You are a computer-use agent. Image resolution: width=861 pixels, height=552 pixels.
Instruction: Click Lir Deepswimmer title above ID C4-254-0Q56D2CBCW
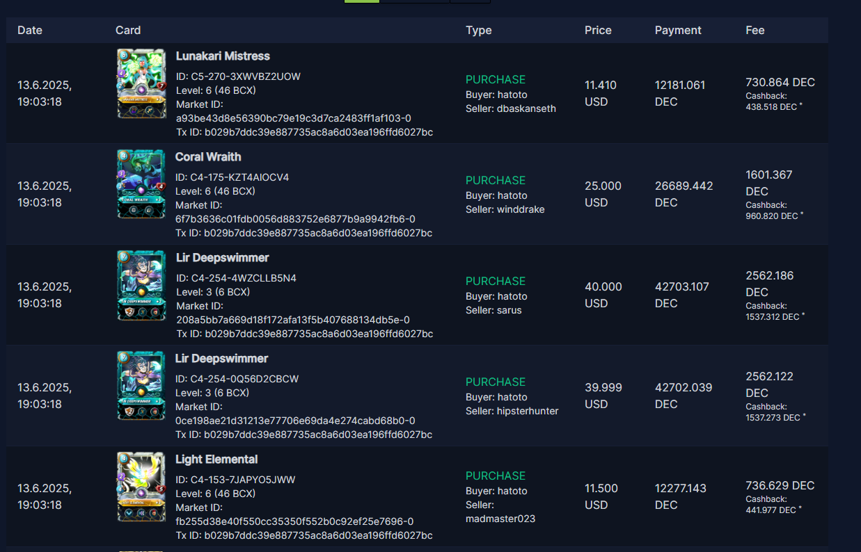pyautogui.click(x=221, y=358)
